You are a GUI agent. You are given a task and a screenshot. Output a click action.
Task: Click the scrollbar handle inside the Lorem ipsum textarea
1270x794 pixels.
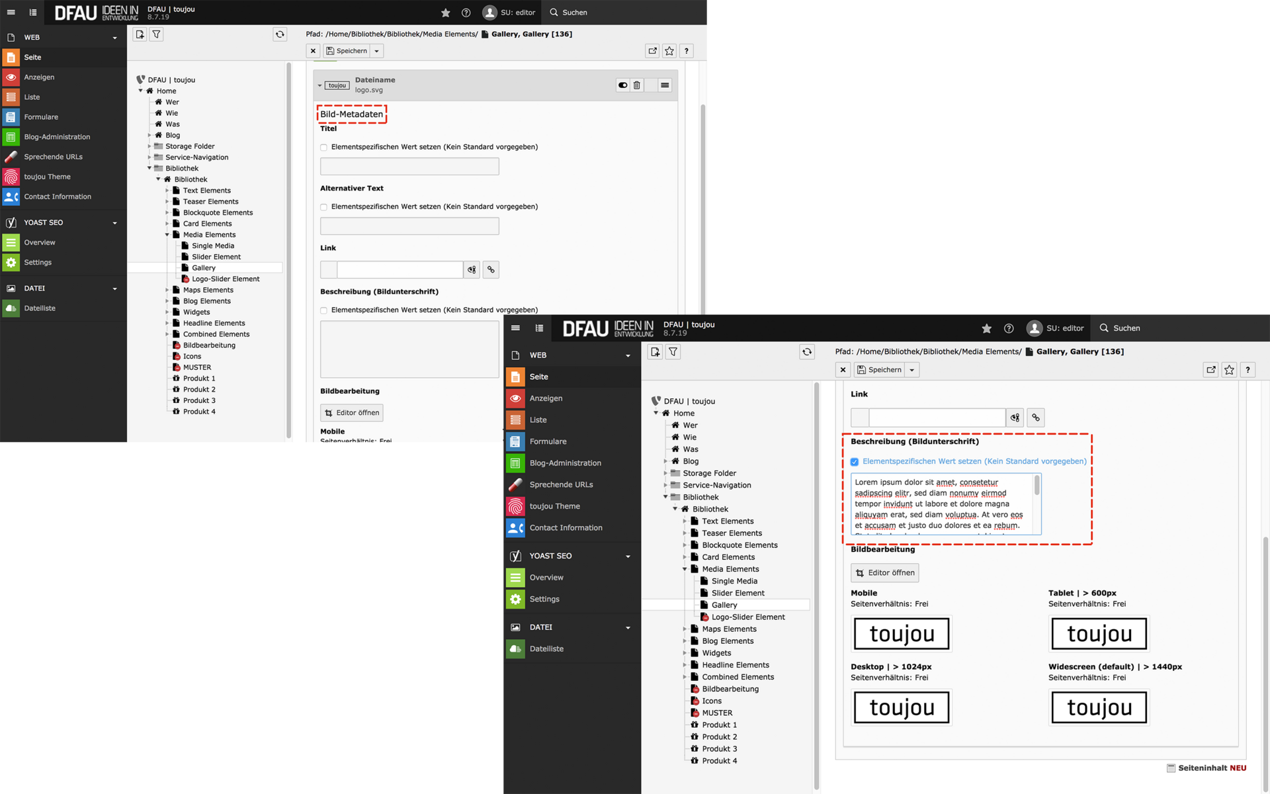(x=1037, y=486)
